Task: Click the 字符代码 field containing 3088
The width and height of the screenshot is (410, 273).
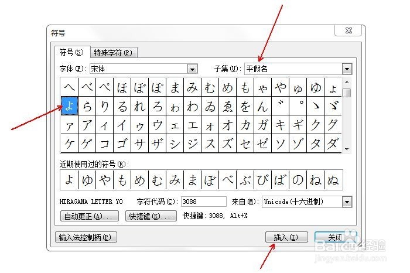Action: click(x=204, y=202)
